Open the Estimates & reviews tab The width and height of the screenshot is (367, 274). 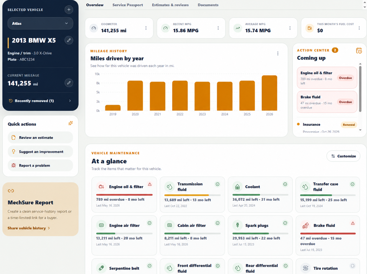click(170, 5)
